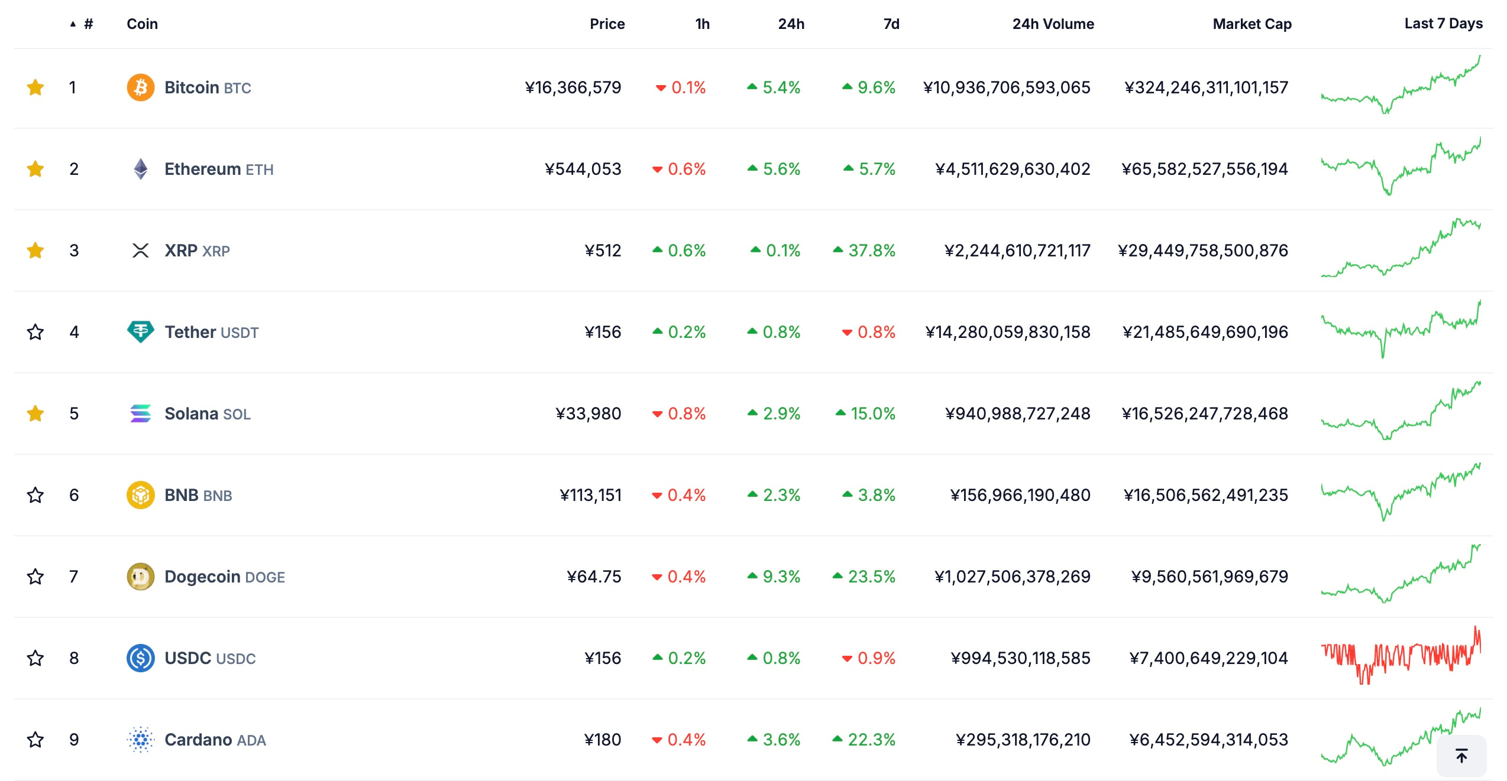Star USDC as a favorite
The image size is (1507, 781).
(x=35, y=658)
